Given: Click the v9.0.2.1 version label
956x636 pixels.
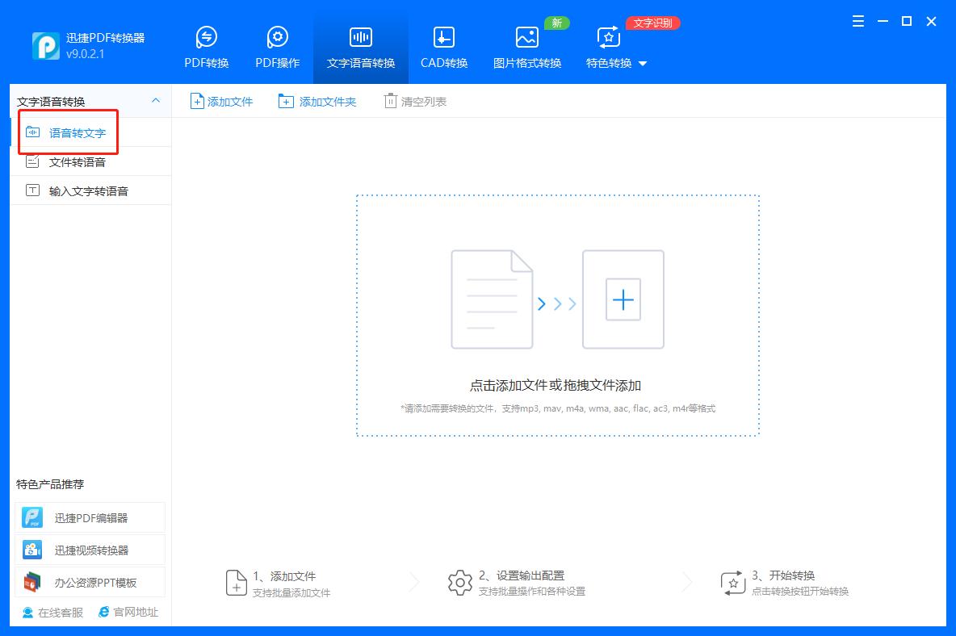Looking at the screenshot, I should click(86, 54).
